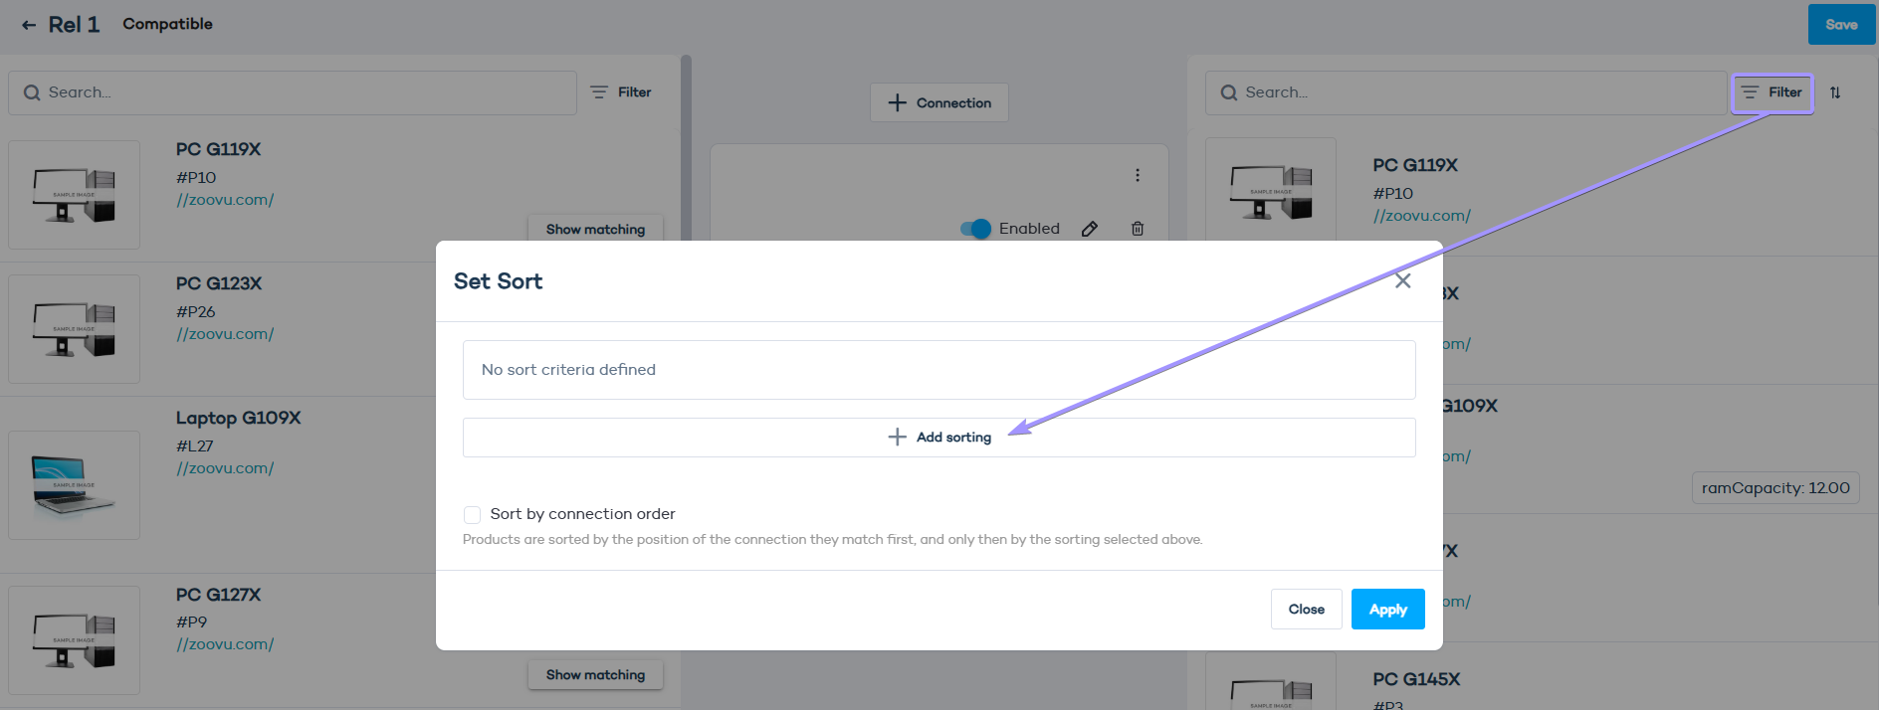
Task: Click the Close button in Set Sort dialog
Action: point(1307,610)
